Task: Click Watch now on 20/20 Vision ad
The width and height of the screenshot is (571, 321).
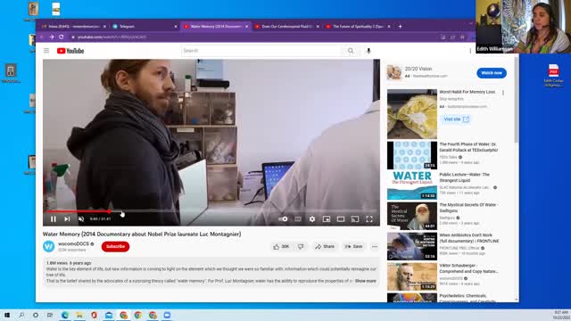Action: pos(492,73)
